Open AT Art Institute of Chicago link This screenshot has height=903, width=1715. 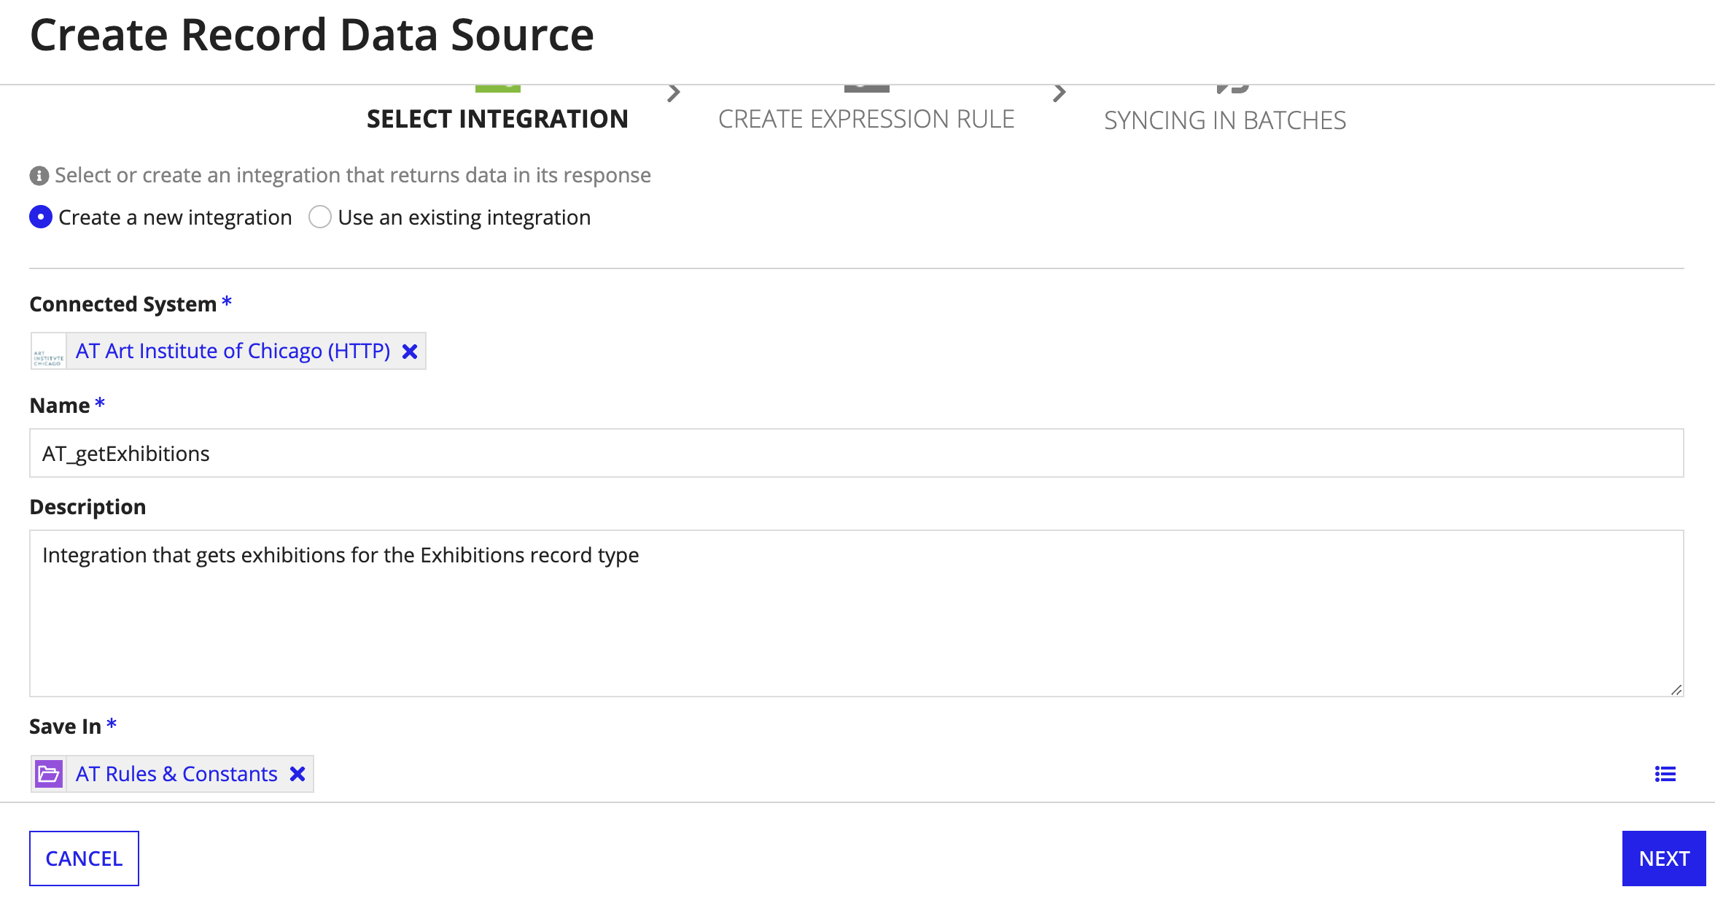tap(233, 352)
